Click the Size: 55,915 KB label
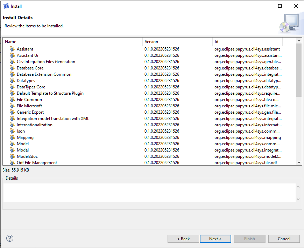The image size is (304, 248). (16, 170)
